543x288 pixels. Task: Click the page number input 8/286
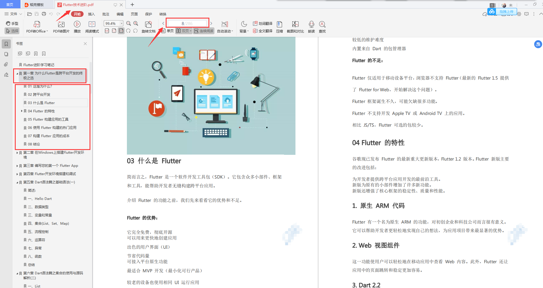click(187, 23)
